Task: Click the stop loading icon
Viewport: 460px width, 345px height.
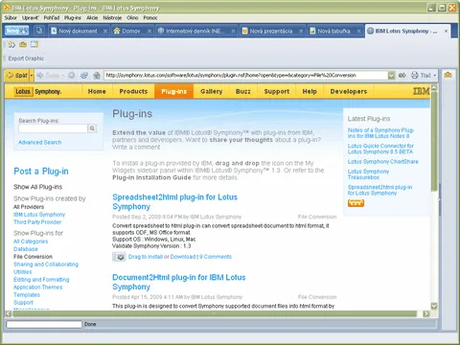Action: (x=72, y=76)
